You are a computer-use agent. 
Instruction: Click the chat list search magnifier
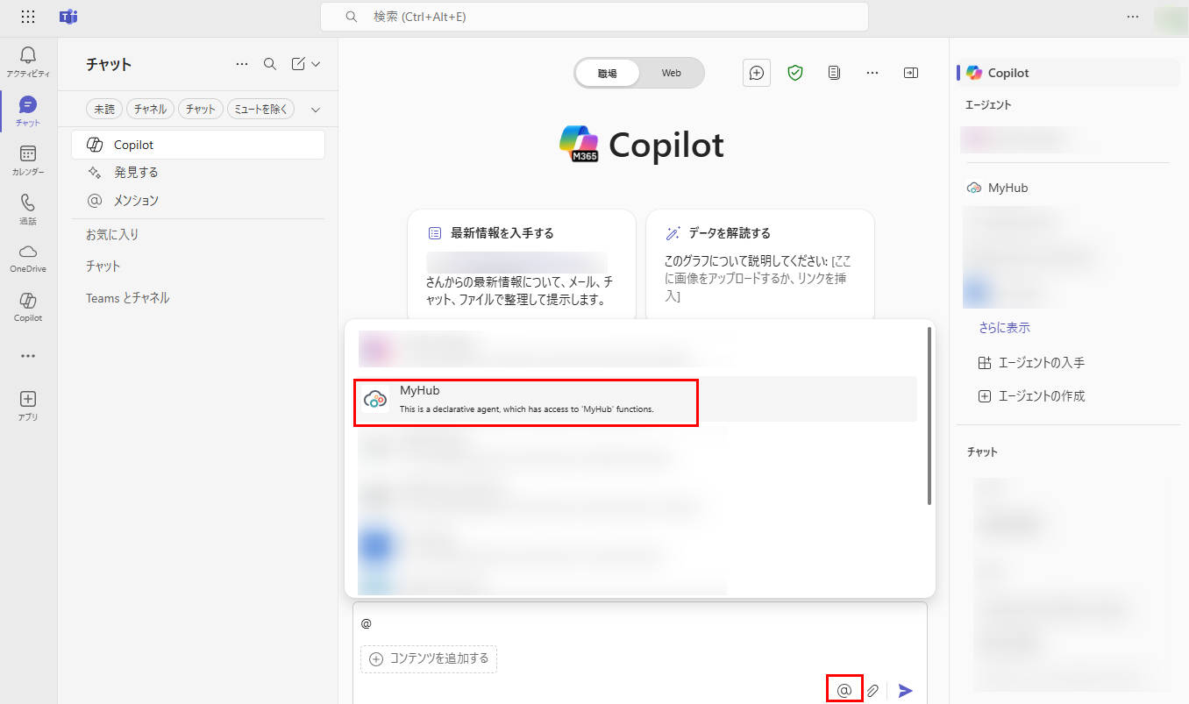pyautogui.click(x=270, y=64)
